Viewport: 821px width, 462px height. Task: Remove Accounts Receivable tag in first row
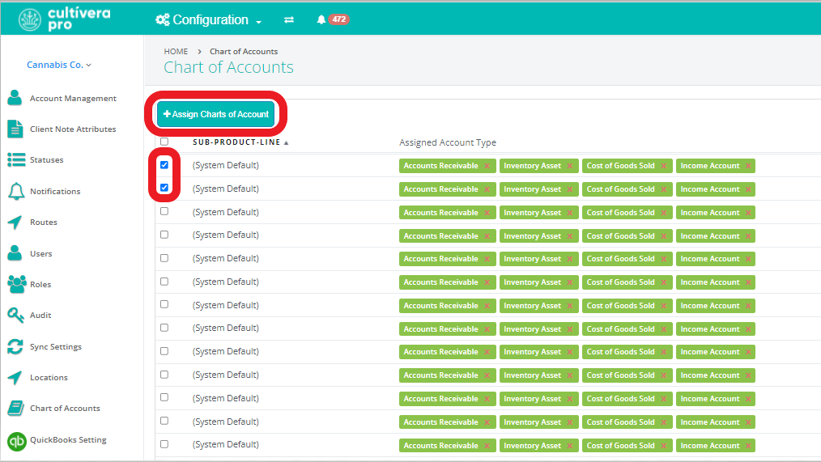click(487, 166)
